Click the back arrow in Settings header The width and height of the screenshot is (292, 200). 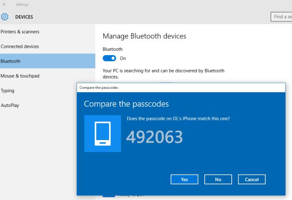4,4
